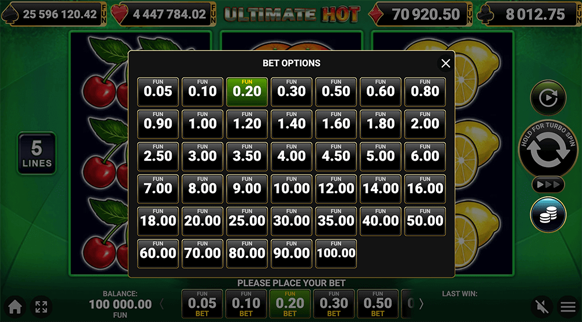Choose the 50.00 bet value
Screen dimensions: 582x322
coord(425,221)
